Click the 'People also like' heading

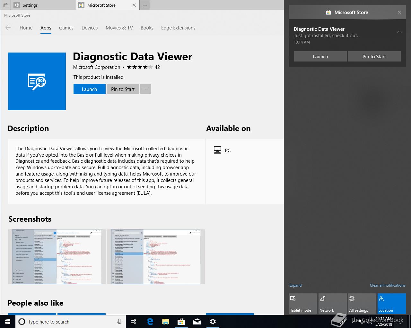pos(35,303)
